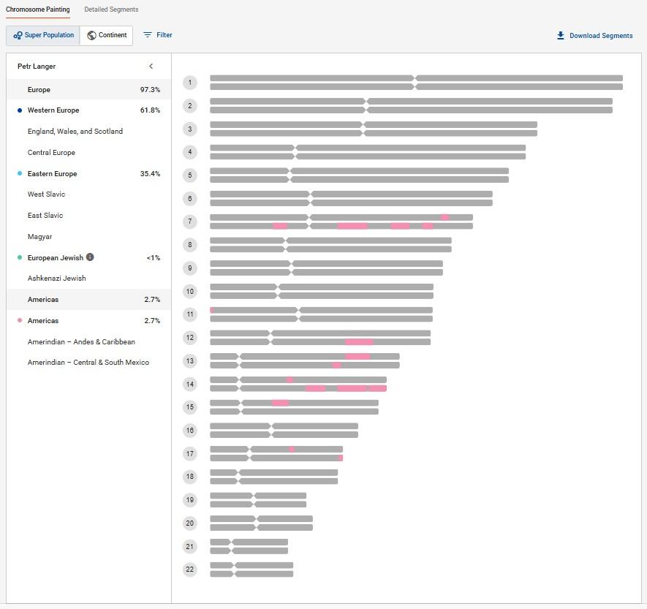Screen dimensions: 647x609
Task: Open the Chromosome Painting tab
Action: 38,10
